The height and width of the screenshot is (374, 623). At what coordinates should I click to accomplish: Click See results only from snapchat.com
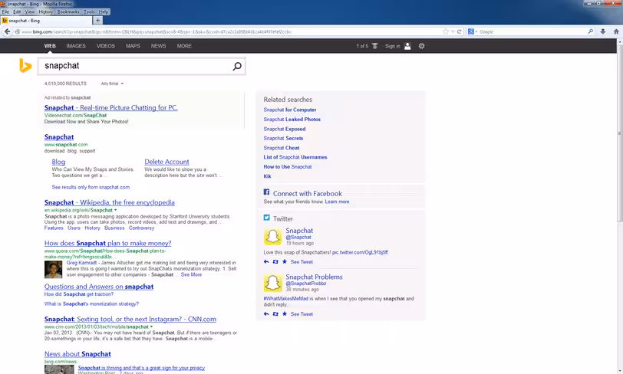(91, 187)
